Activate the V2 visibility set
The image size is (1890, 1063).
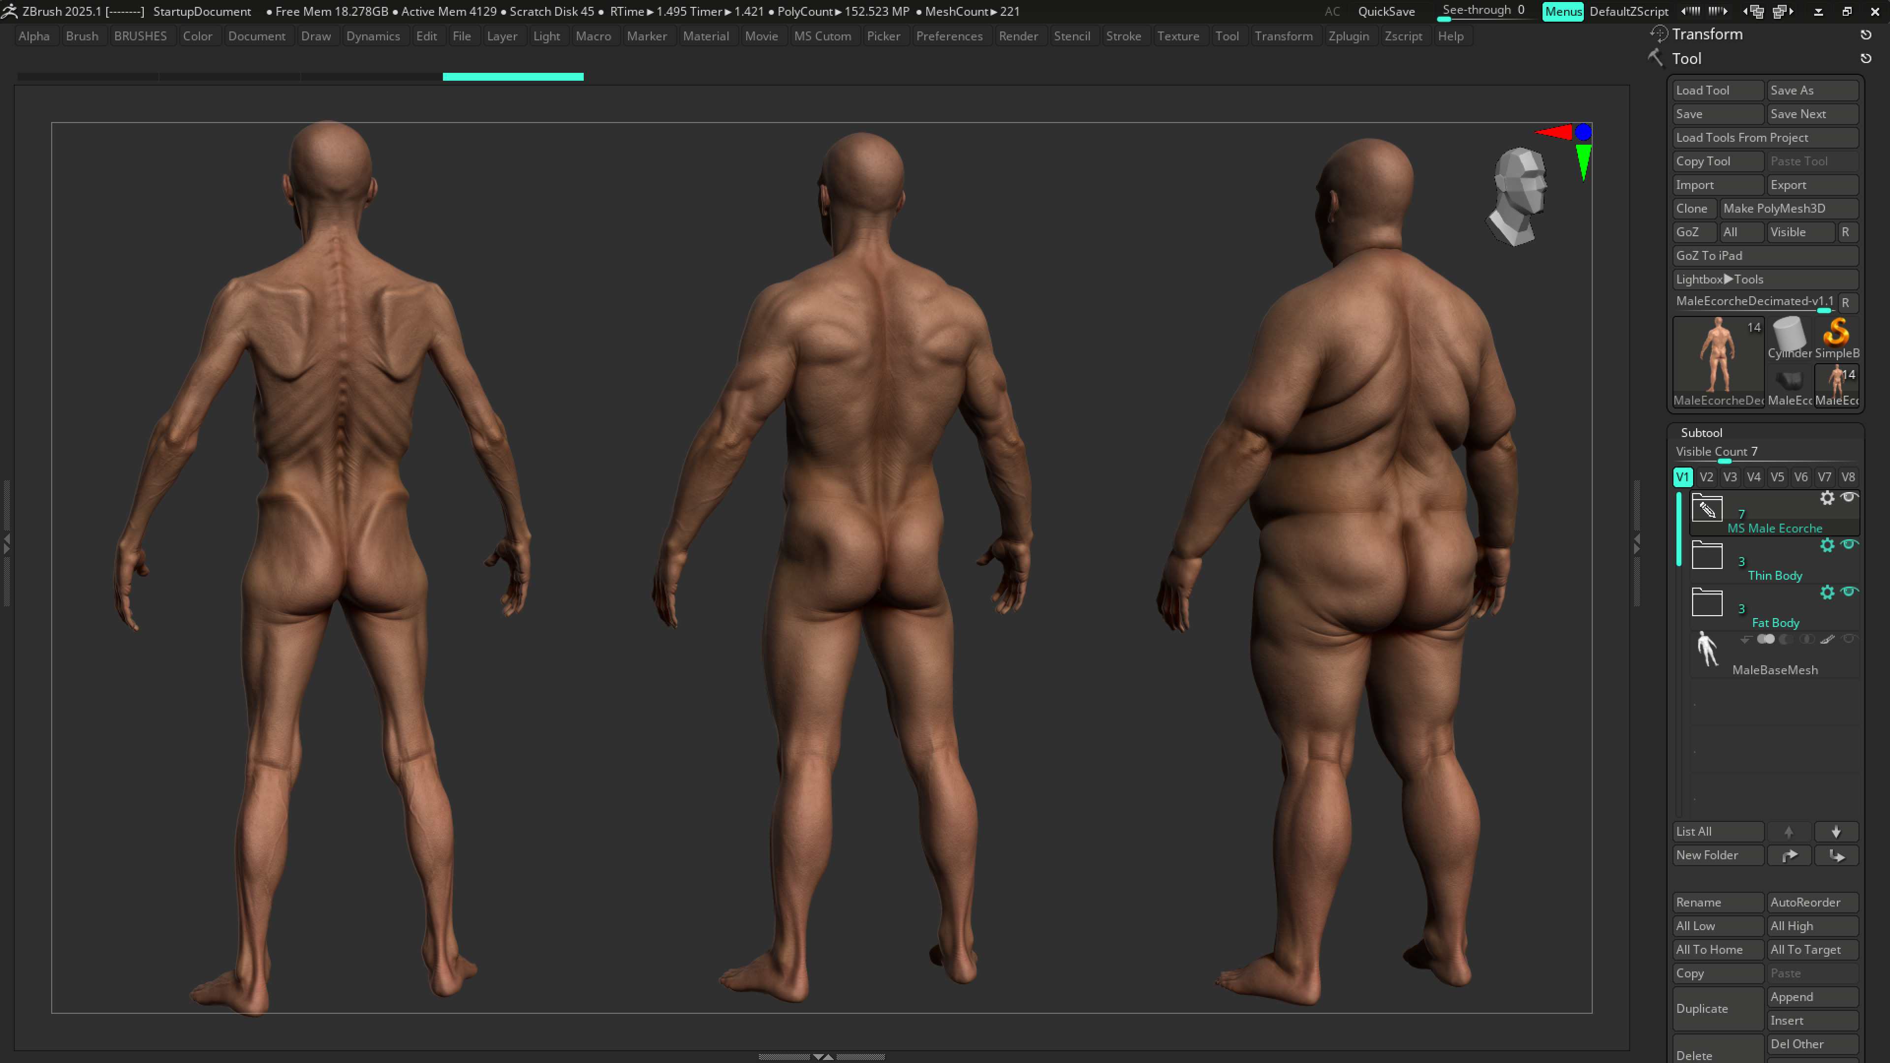point(1706,477)
